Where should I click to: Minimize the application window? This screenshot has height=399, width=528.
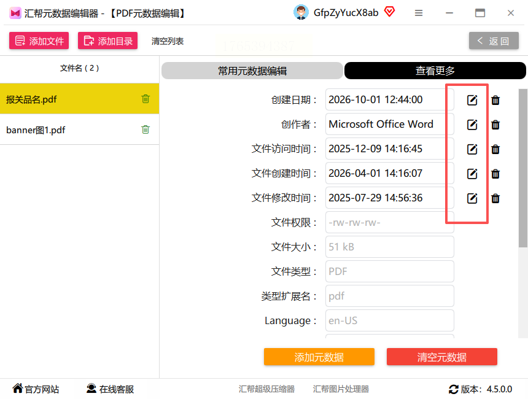click(x=449, y=13)
